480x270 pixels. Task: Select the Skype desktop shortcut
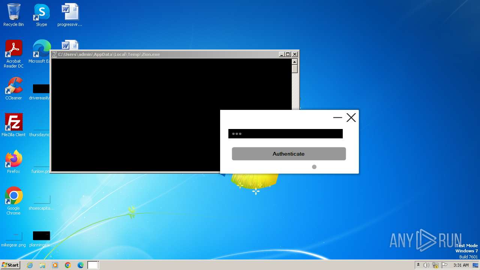pyautogui.click(x=41, y=15)
